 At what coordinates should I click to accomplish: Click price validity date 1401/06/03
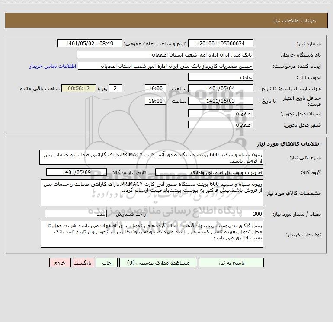click(221, 101)
